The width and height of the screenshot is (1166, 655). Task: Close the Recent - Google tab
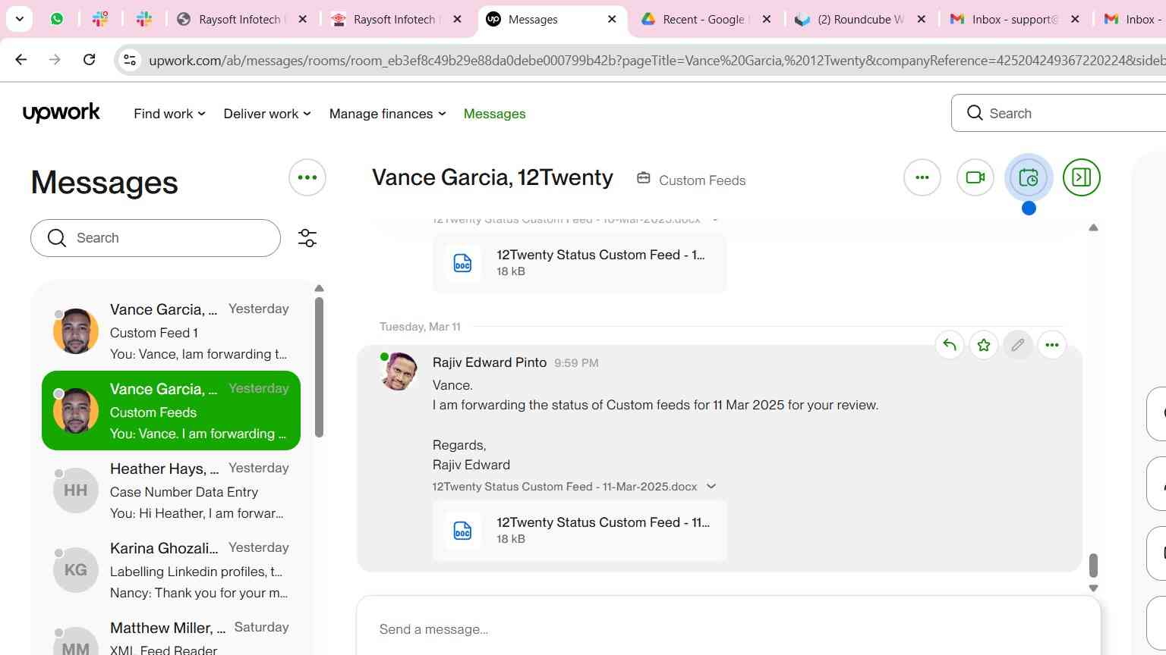(x=767, y=19)
